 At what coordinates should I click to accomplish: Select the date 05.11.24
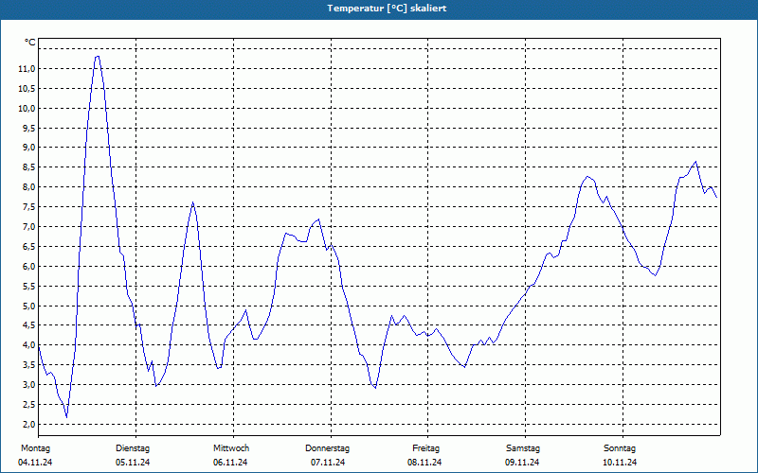133,463
